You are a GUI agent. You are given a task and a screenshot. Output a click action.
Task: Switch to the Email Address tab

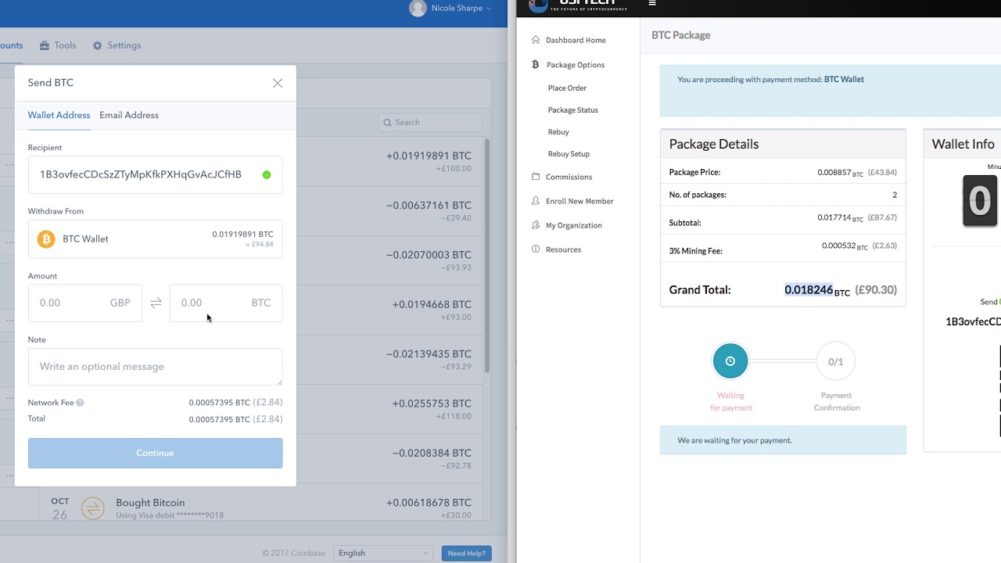point(129,115)
